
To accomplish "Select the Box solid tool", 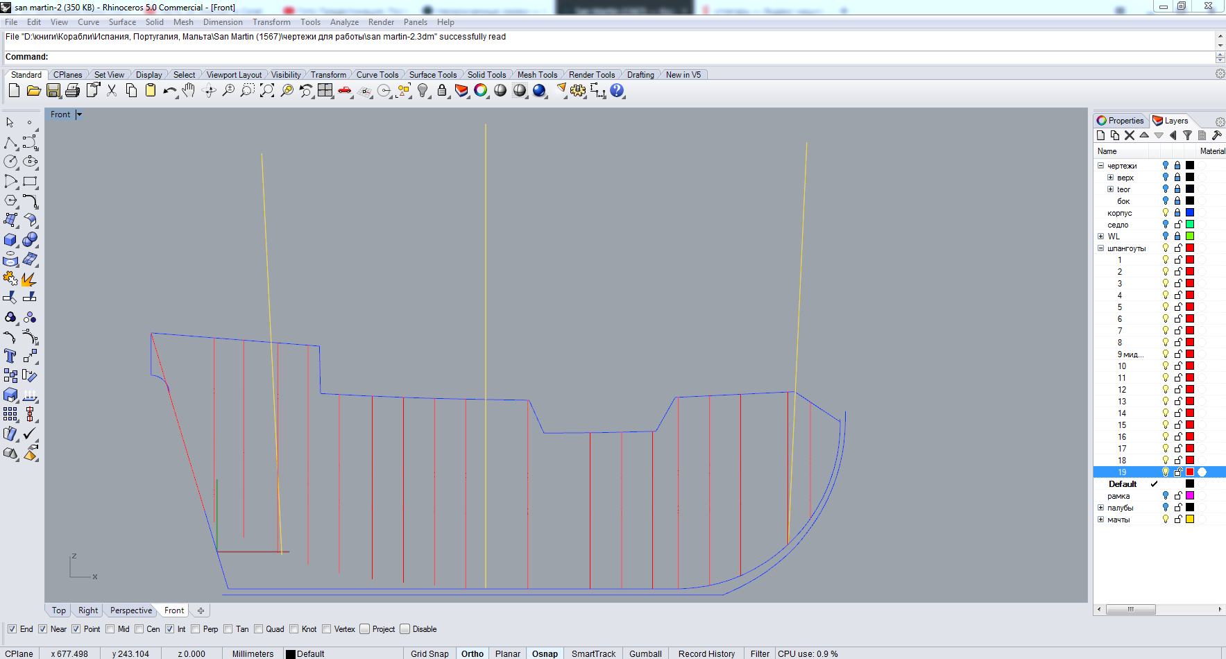I will pos(10,240).
